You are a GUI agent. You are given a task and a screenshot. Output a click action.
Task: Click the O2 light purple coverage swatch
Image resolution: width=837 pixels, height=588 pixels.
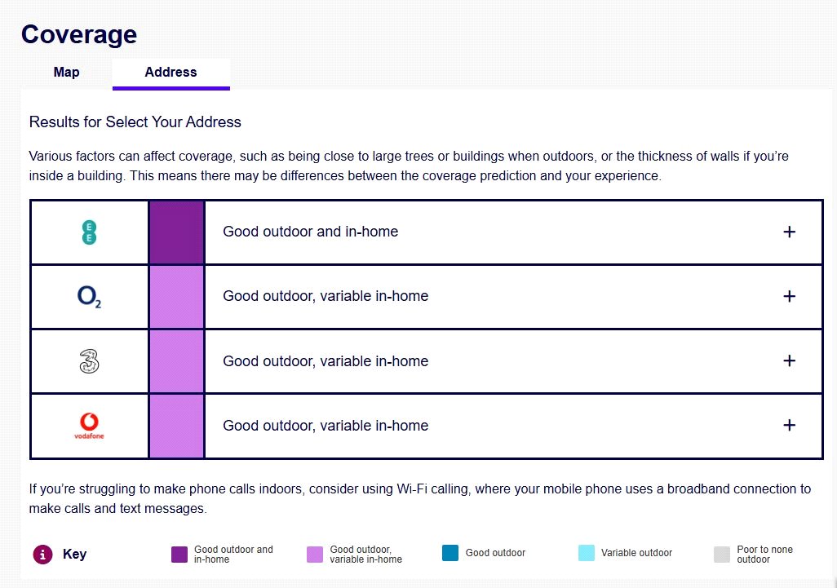[176, 297]
